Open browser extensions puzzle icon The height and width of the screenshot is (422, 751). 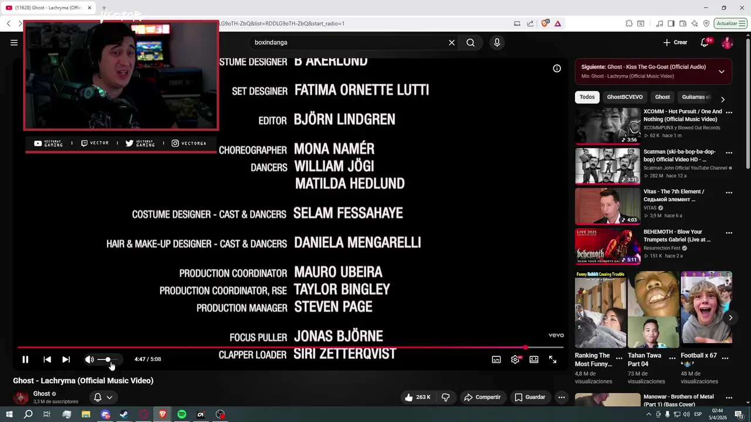629,23
